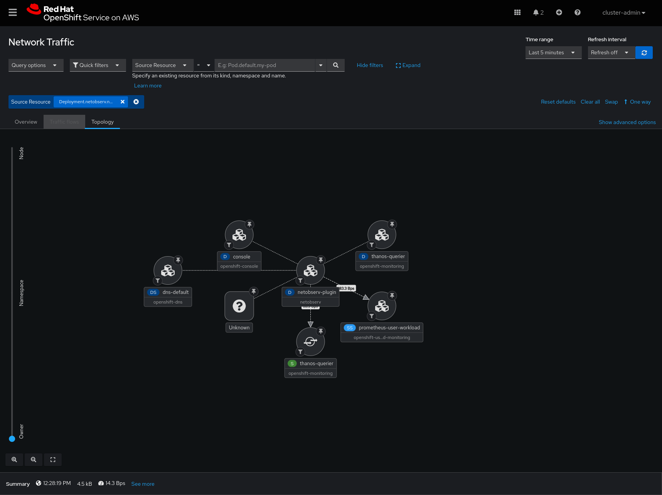This screenshot has height=495, width=662.
Task: Click the scope slider Owner handle
Action: click(x=12, y=439)
